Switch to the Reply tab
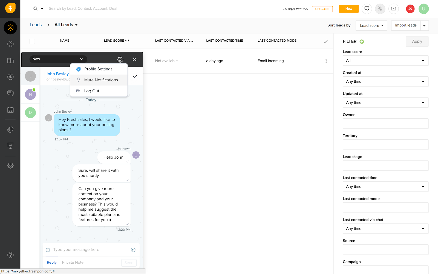Screen dimensions: 438x274 [52, 262]
